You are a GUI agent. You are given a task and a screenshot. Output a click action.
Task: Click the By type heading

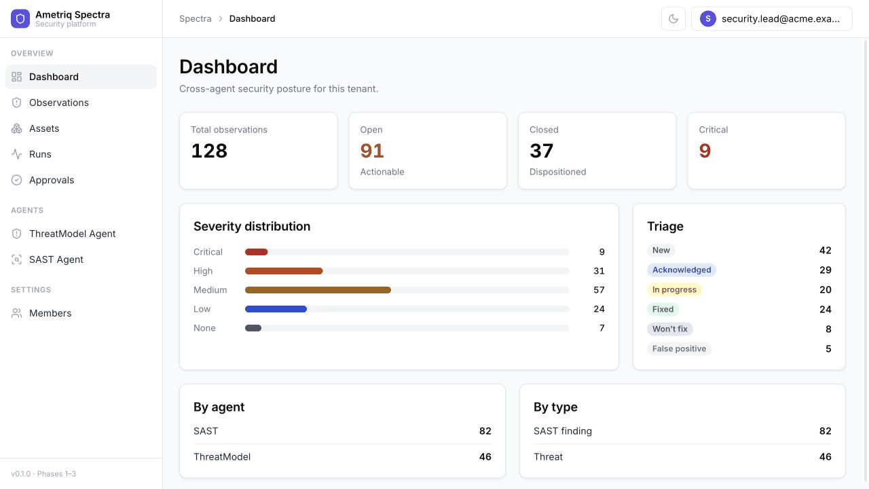click(555, 407)
